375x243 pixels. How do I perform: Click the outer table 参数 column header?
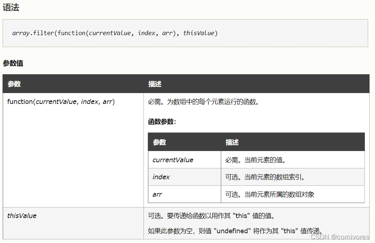tap(14, 84)
